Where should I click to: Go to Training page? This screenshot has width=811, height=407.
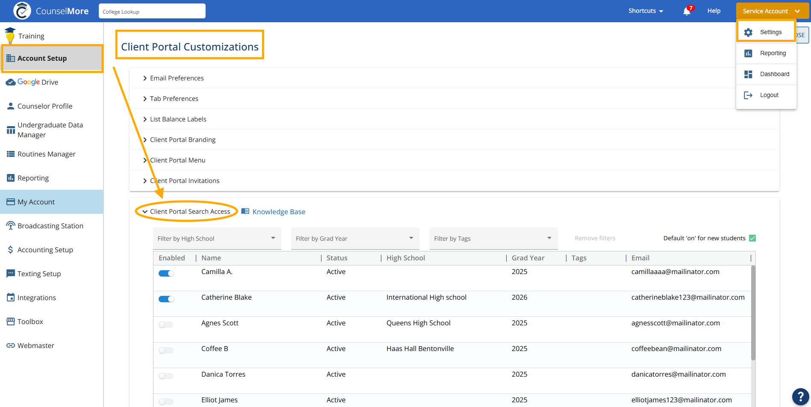(31, 36)
